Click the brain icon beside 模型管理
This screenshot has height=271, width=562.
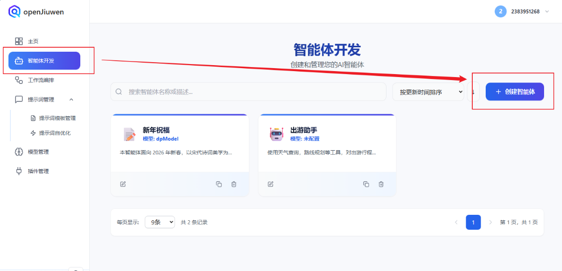18,152
